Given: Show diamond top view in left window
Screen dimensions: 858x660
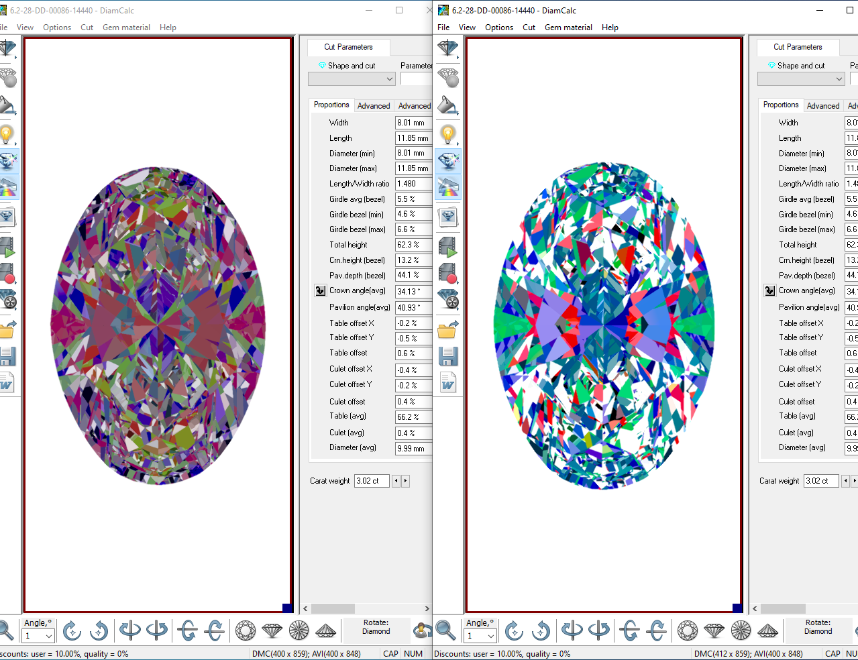Looking at the screenshot, I should [246, 630].
